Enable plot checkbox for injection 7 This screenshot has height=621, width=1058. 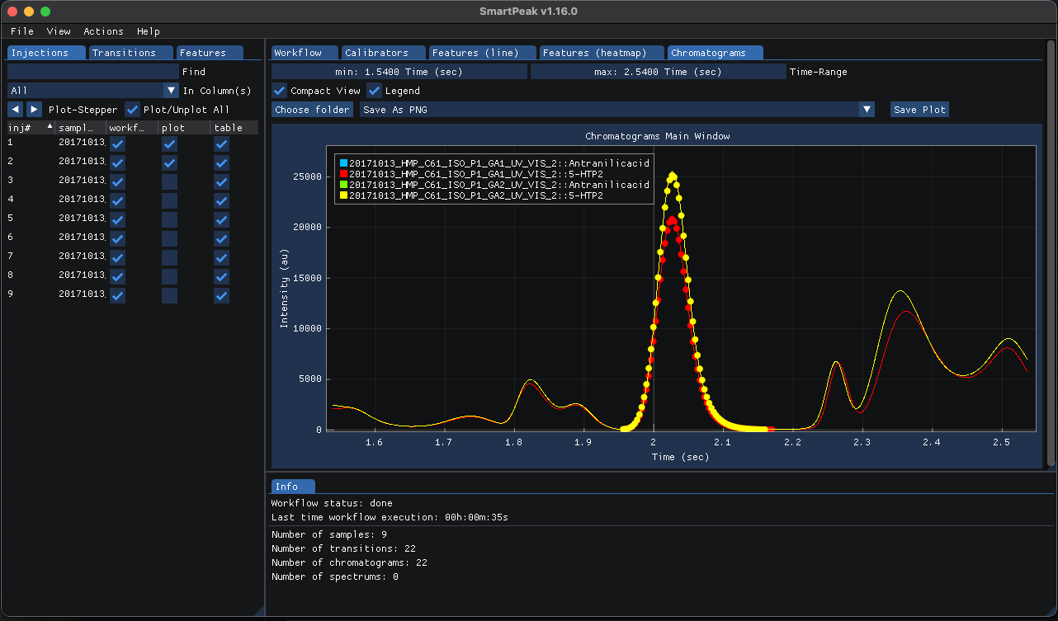[169, 257]
